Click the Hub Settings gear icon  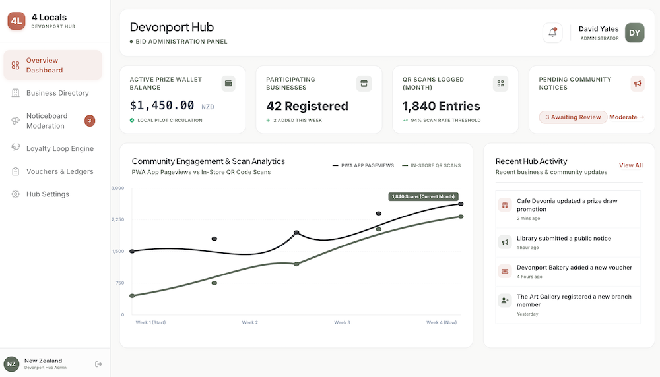coord(16,194)
